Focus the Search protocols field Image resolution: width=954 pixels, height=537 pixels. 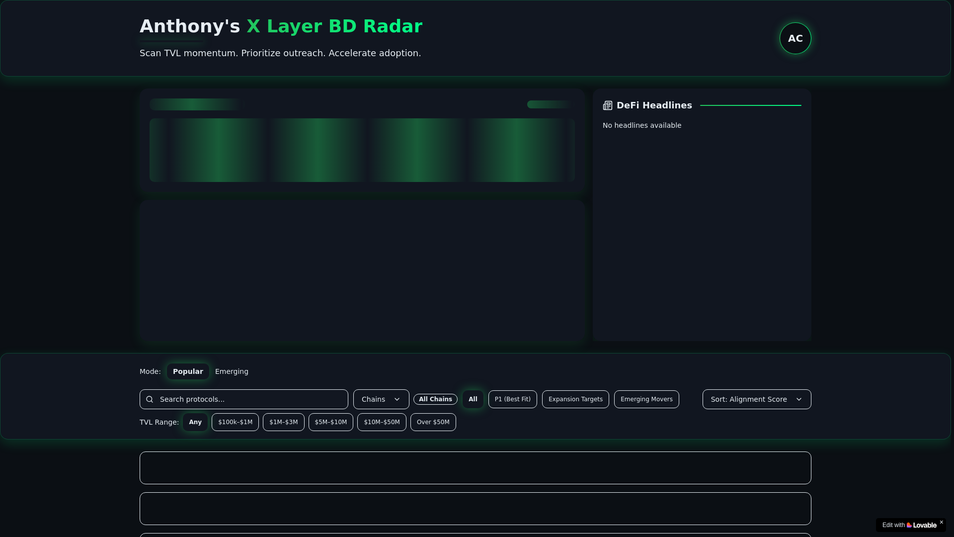tap(244, 399)
